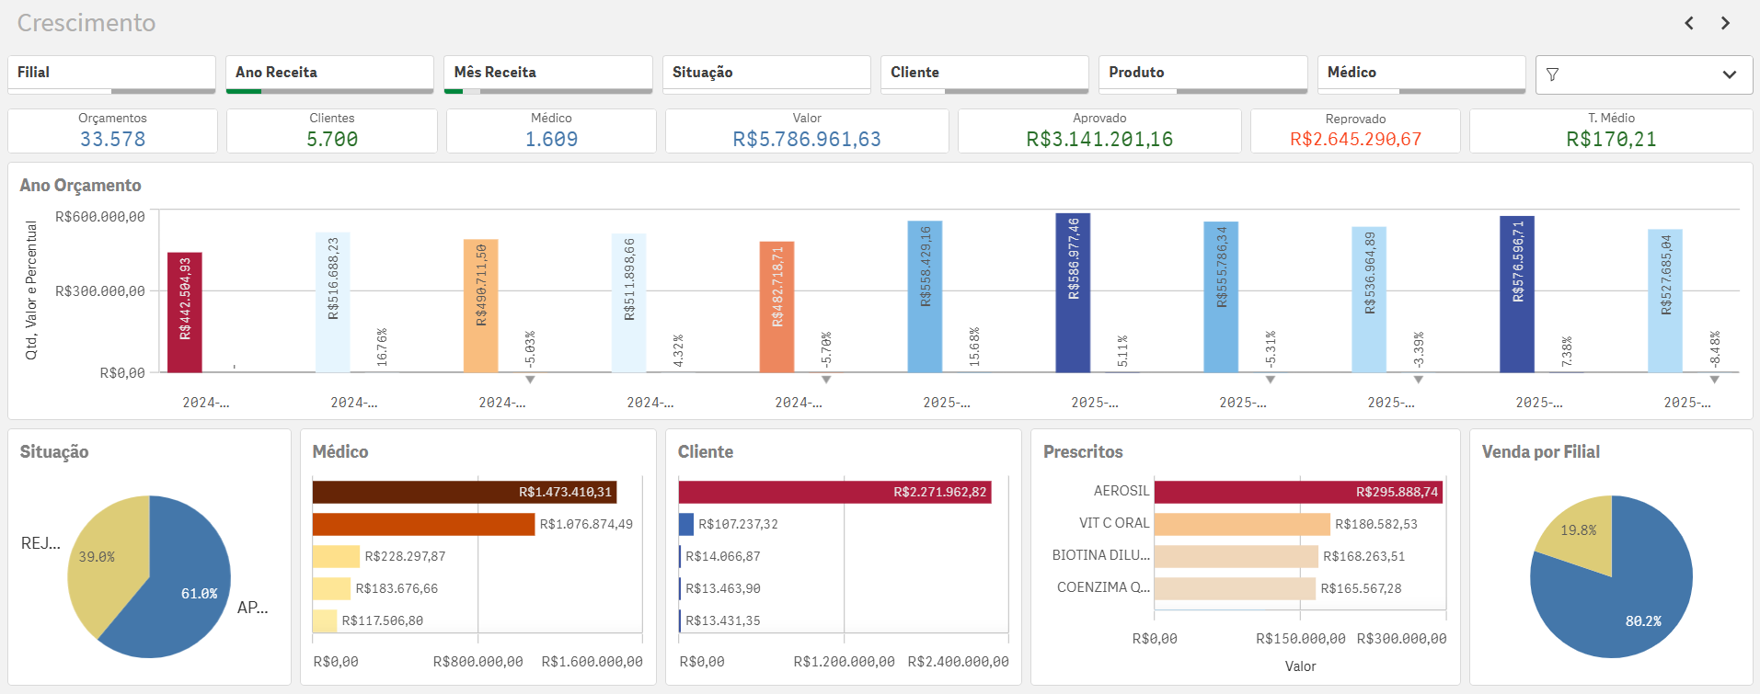1760x694 pixels.
Task: Go to the previous sheet arrow
Action: (x=1689, y=23)
